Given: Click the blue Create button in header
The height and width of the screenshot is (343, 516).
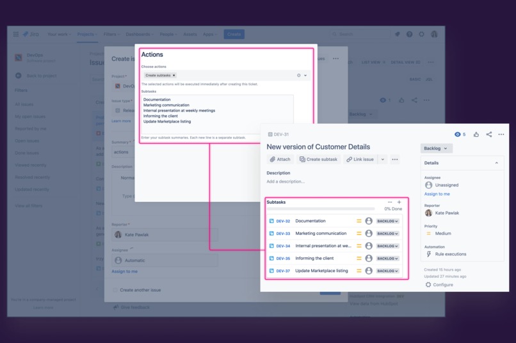Looking at the screenshot, I should pyautogui.click(x=234, y=34).
